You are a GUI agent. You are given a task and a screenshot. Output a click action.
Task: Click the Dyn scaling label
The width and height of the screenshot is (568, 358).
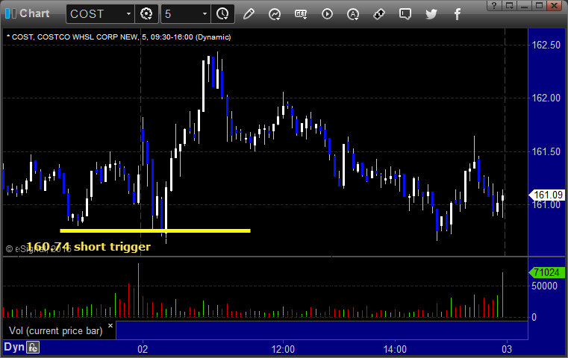[13, 347]
